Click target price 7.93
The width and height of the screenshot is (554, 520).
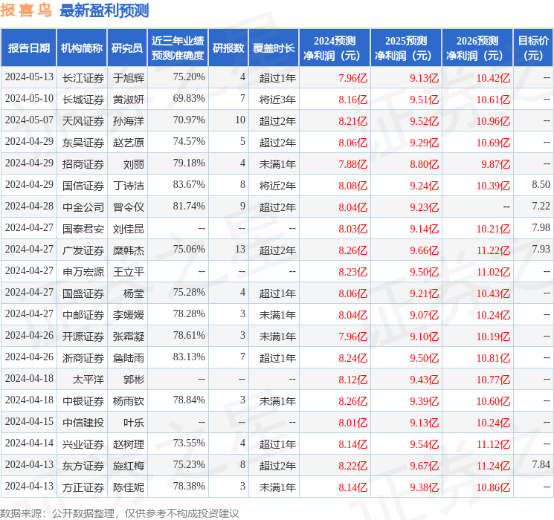click(x=541, y=249)
